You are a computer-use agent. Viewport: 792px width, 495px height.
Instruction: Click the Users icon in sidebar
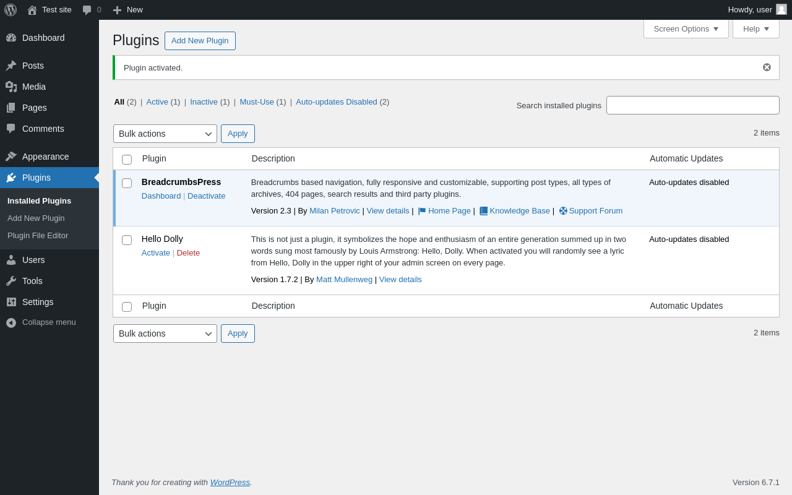click(11, 260)
